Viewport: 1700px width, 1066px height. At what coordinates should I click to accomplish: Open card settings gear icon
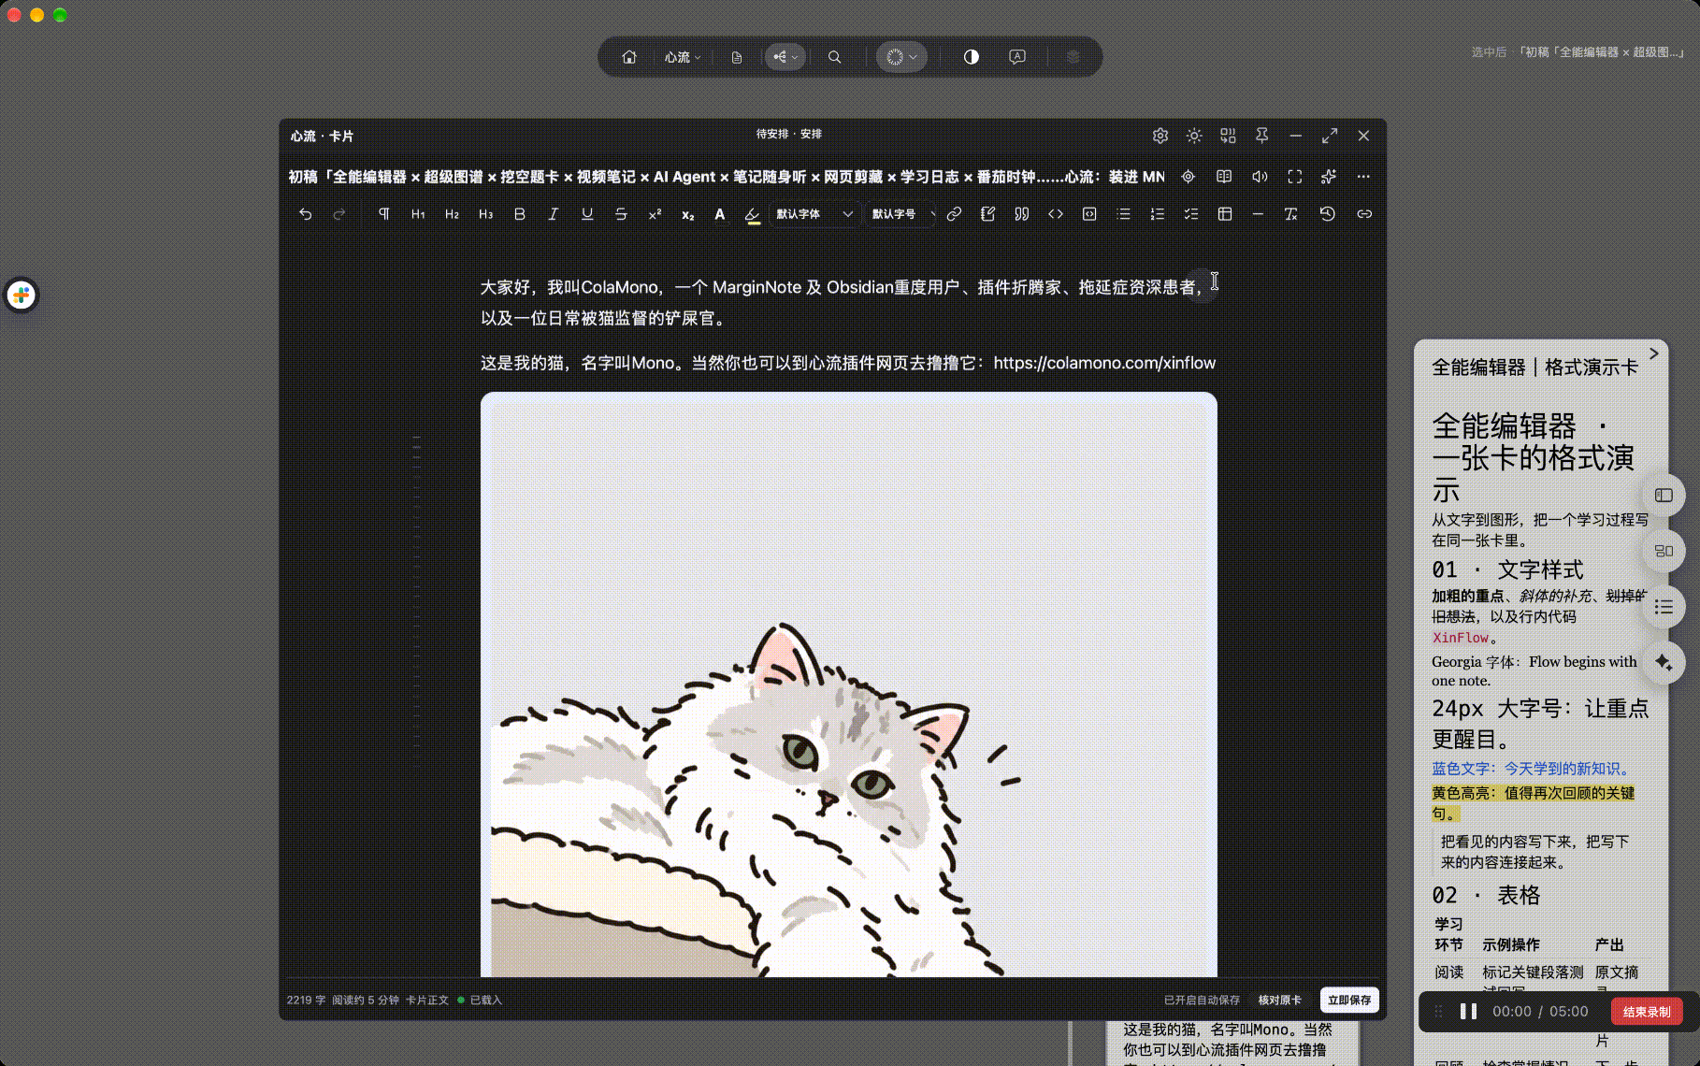[1160, 136]
